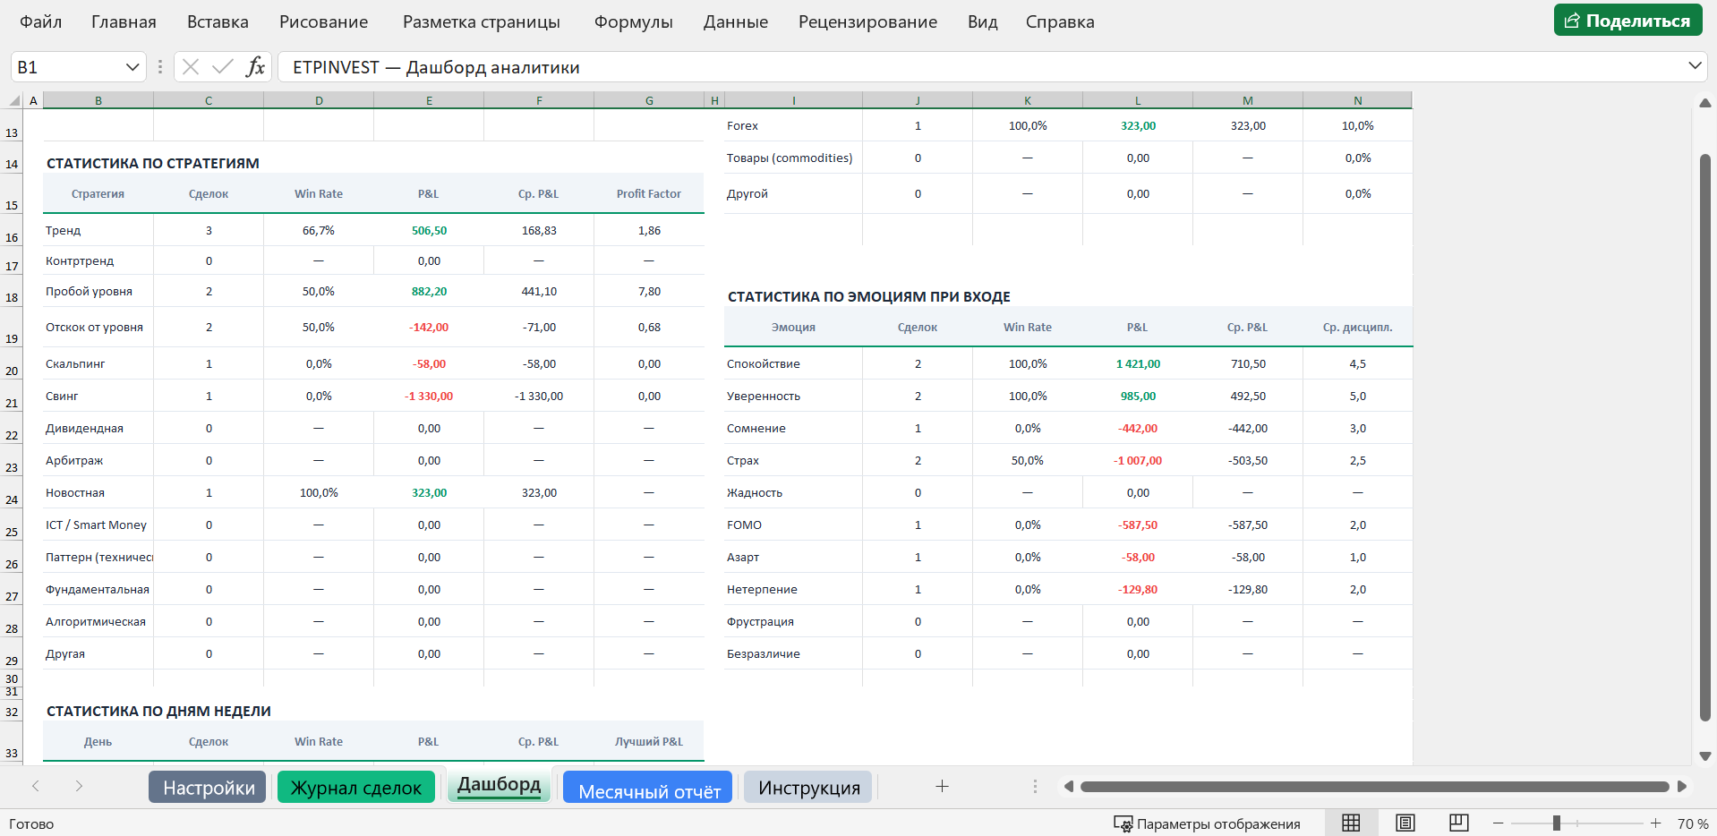Switch to Normal grid view icon
This screenshot has width=1717, height=836.
1351,823
